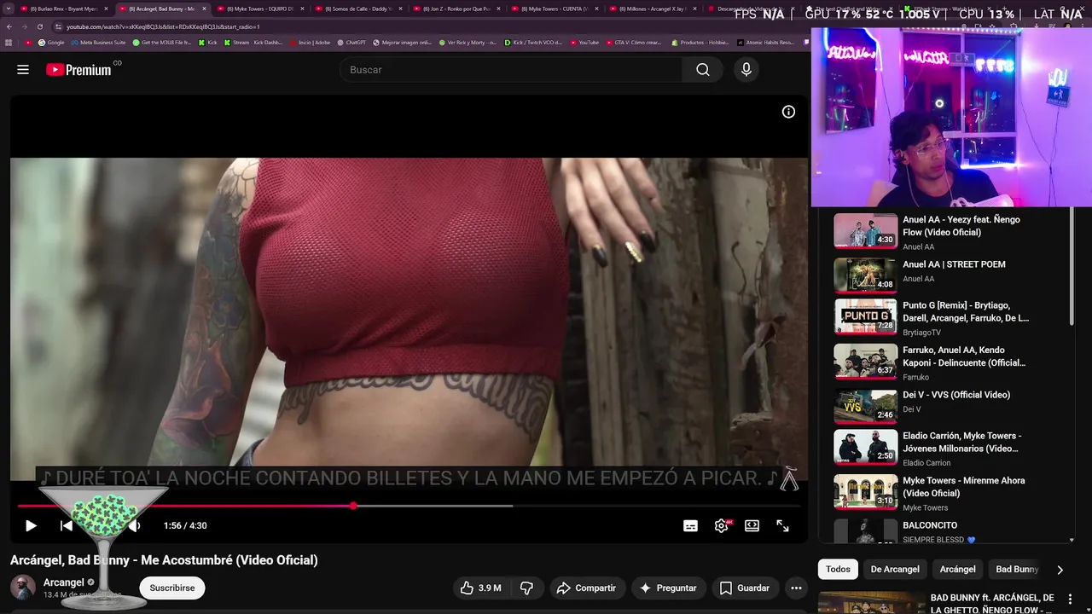Switch to Somos de Calle - Daddy tab

coord(358,9)
